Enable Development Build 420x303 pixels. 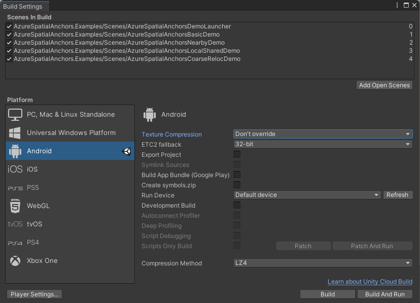(x=236, y=205)
